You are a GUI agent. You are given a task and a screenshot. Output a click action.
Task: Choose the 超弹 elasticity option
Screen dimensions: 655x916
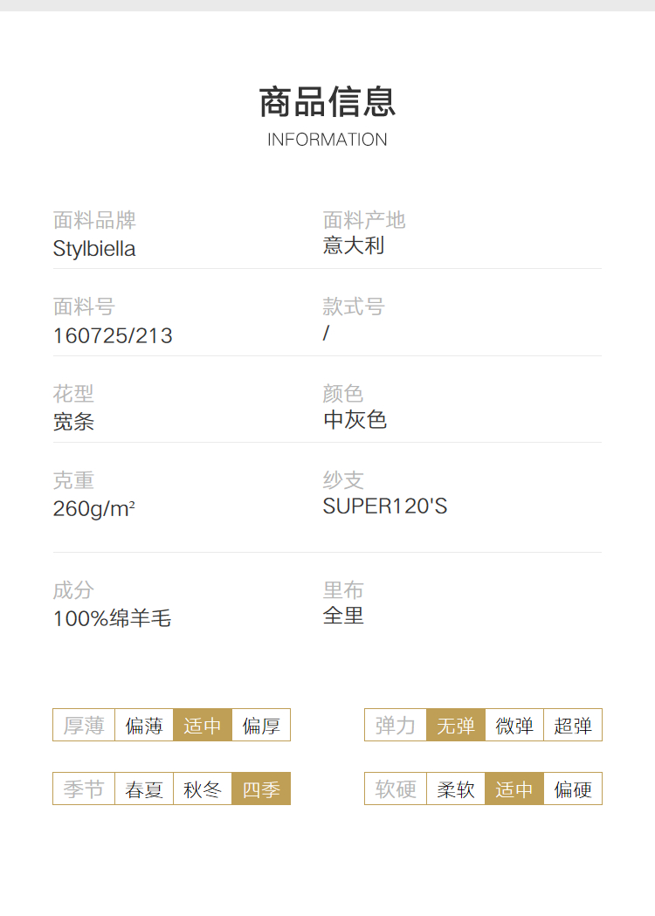(x=573, y=725)
